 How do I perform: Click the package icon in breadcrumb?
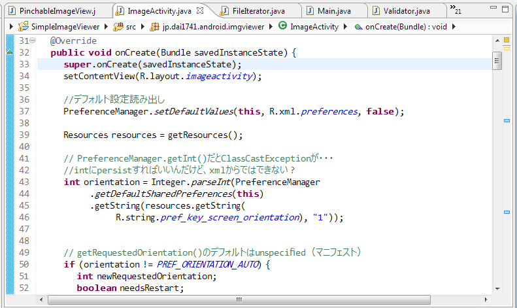click(154, 27)
